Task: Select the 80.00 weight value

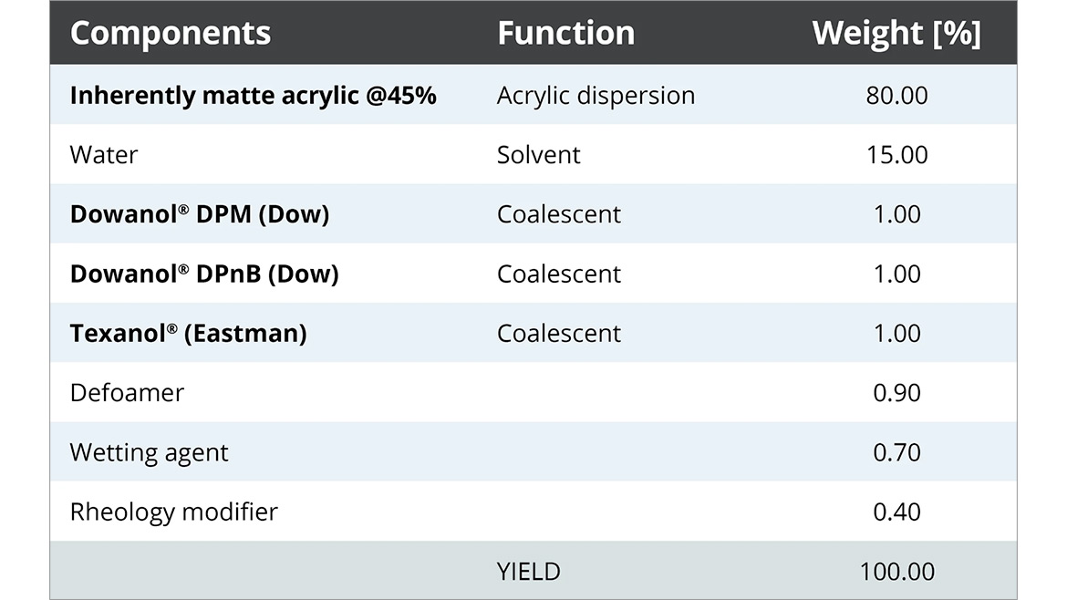Action: [896, 96]
